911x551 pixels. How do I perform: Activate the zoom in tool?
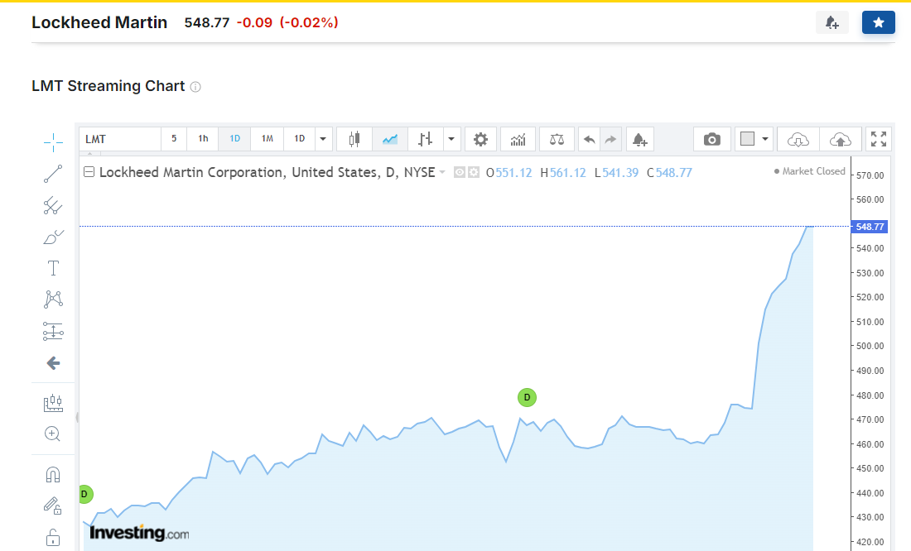(53, 434)
